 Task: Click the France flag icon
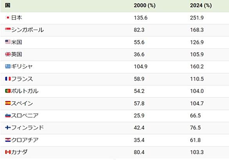point(8,79)
